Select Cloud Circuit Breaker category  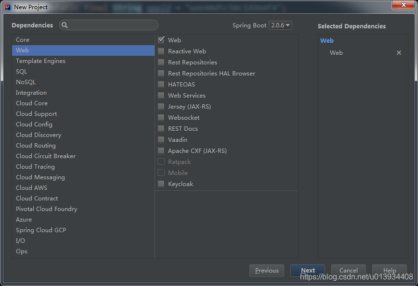pos(83,156)
